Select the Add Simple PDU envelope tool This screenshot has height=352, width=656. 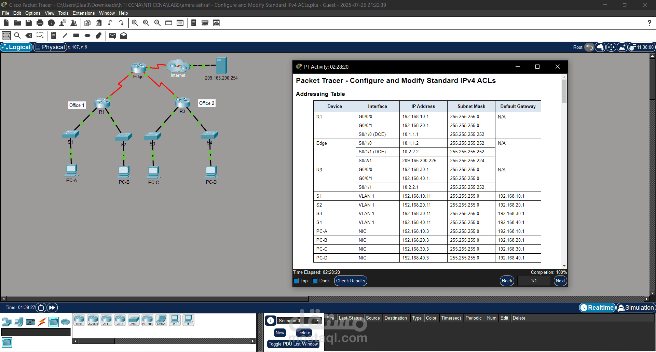(112, 36)
